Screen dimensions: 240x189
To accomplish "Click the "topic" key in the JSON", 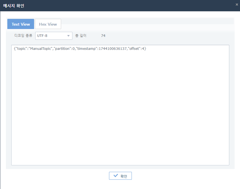I will pyautogui.click(x=21, y=49).
